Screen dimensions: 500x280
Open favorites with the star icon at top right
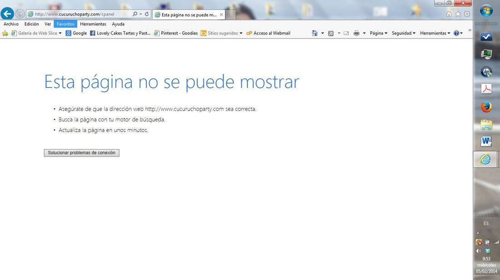pos(458,14)
